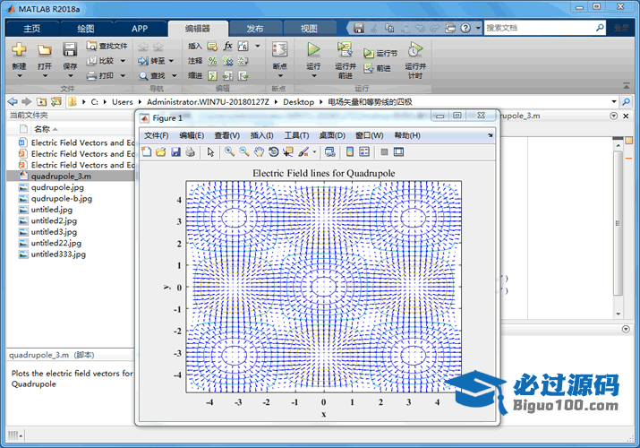This screenshot has height=448, width=640.
Task: Toggle the Pan hand tool in Figure 1
Action: (259, 152)
